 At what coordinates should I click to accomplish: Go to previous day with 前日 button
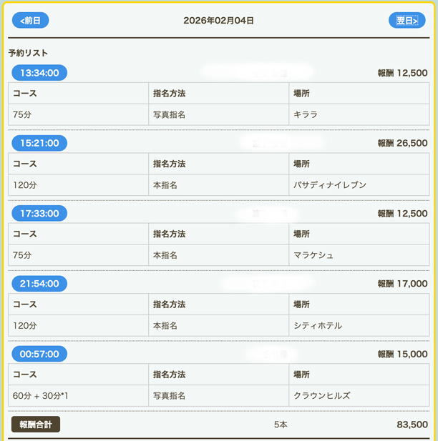[x=30, y=20]
